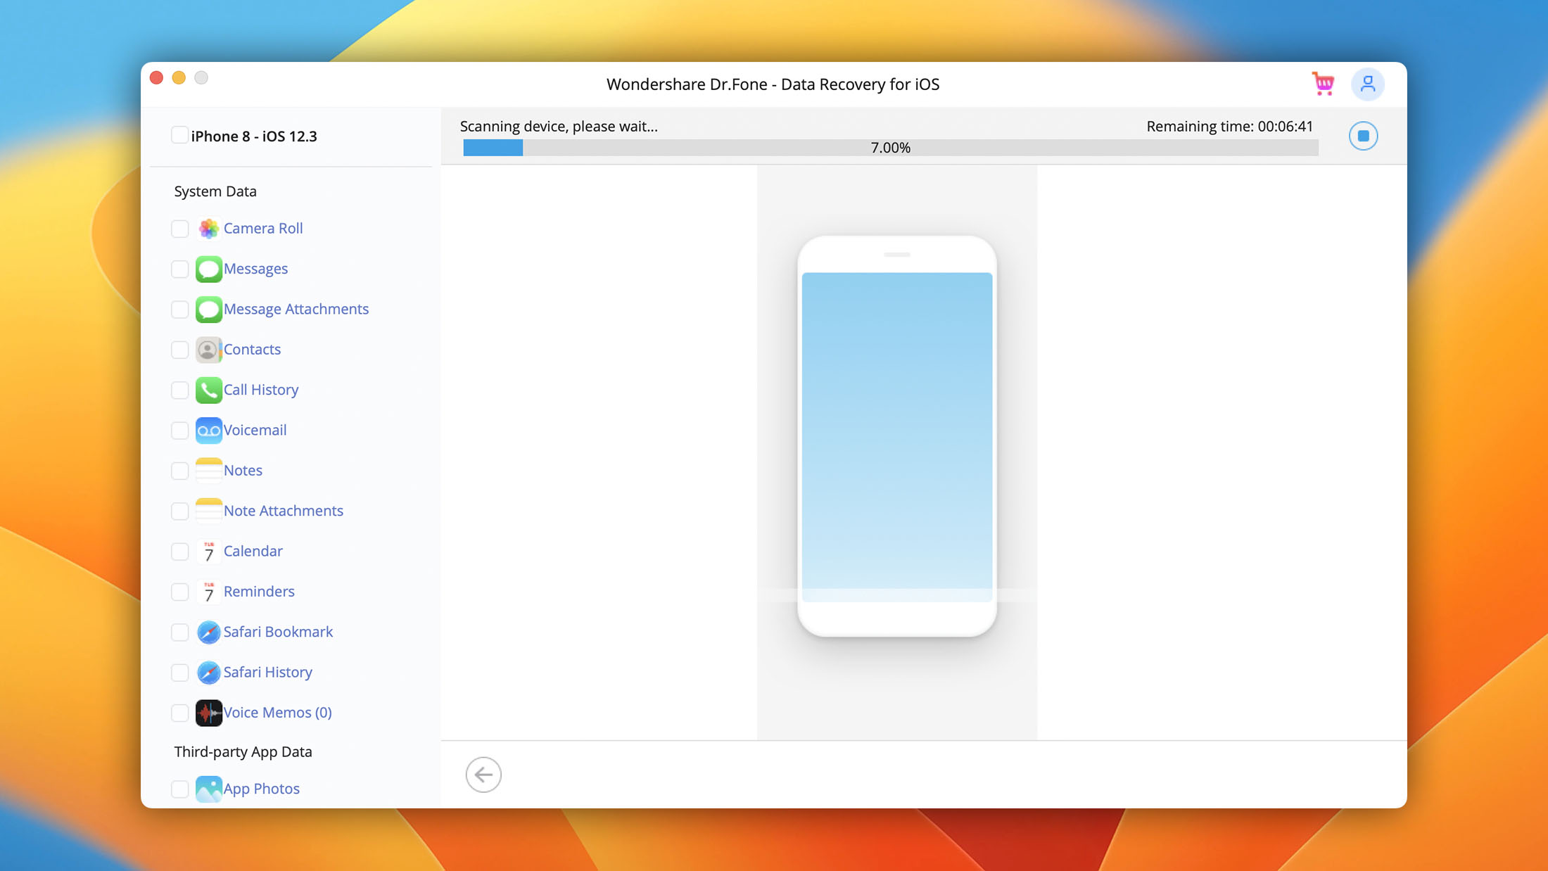The height and width of the screenshot is (871, 1548).
Task: Click the Voicemail icon
Action: pyautogui.click(x=208, y=431)
